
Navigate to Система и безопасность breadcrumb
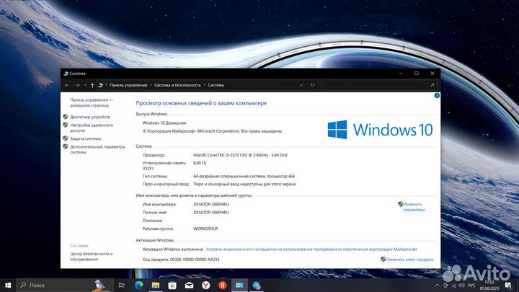tap(177, 85)
